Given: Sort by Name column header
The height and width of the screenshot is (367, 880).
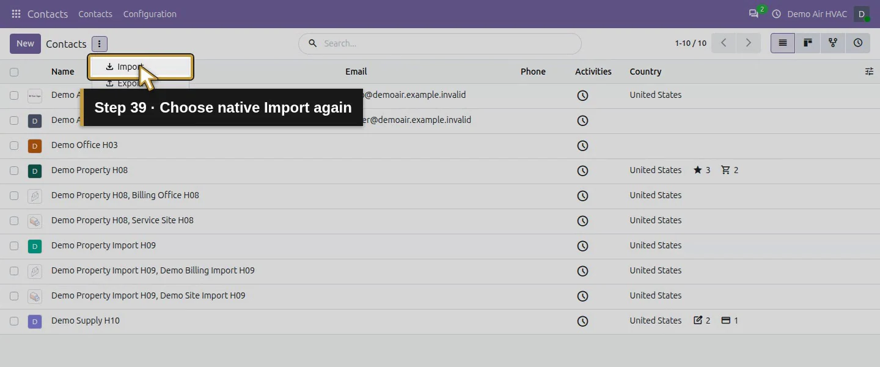Looking at the screenshot, I should point(62,72).
